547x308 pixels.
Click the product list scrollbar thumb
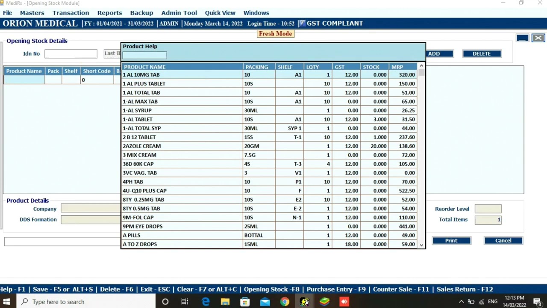tap(421, 73)
